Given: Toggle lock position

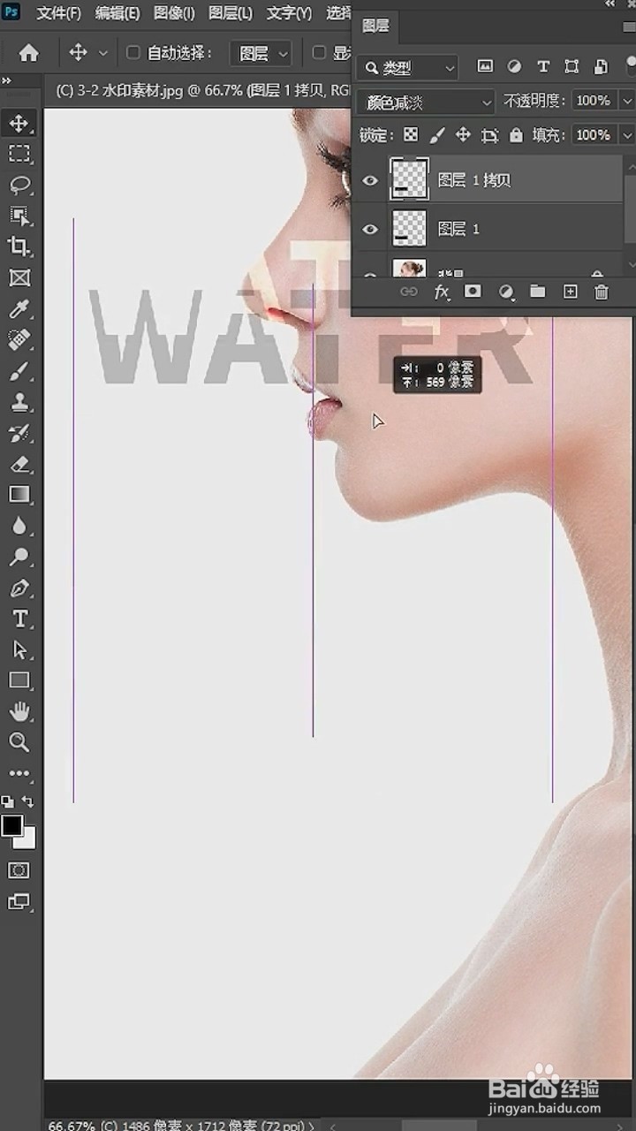Looking at the screenshot, I should coord(463,135).
